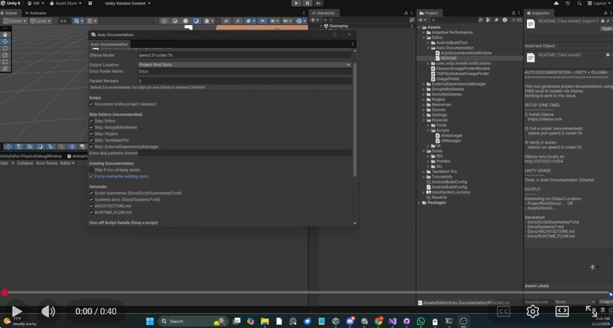Click the Ollama Model text field

tap(244, 55)
